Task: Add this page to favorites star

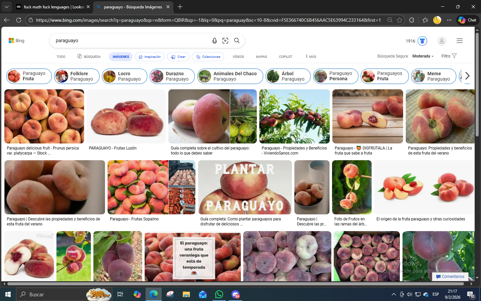Action: (x=399, y=20)
